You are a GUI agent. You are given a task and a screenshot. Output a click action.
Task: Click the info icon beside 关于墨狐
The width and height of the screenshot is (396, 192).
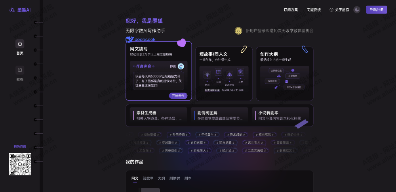coord(331,10)
